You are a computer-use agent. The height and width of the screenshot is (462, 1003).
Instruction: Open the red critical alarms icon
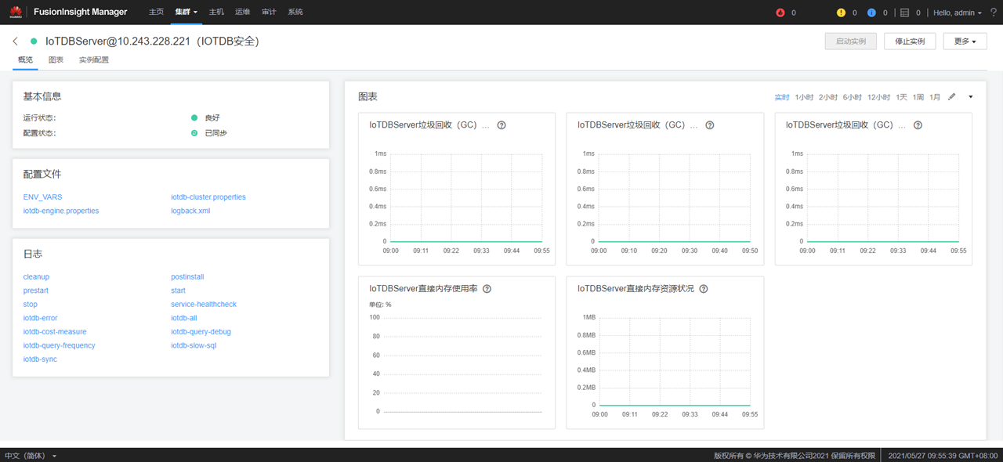[780, 13]
